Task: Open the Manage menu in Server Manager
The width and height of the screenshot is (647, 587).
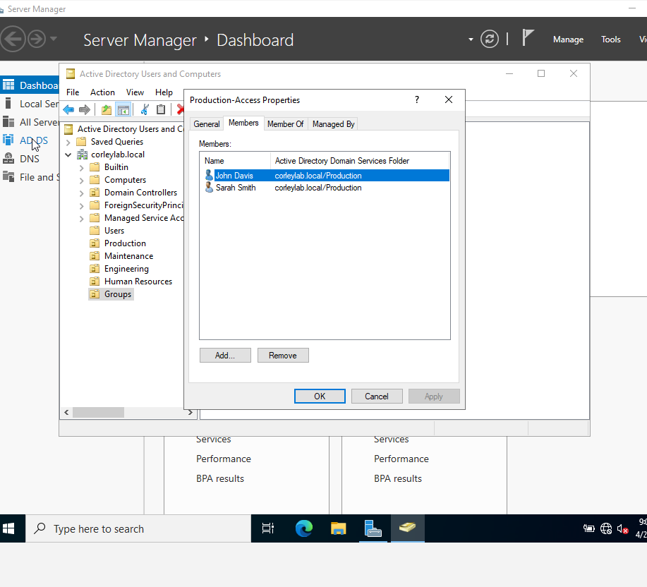Action: pos(568,40)
